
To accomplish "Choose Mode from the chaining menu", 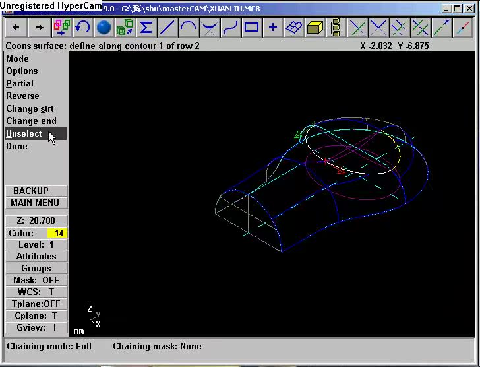I will tap(17, 59).
